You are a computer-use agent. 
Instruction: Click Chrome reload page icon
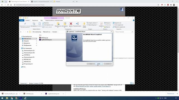[8, 5]
